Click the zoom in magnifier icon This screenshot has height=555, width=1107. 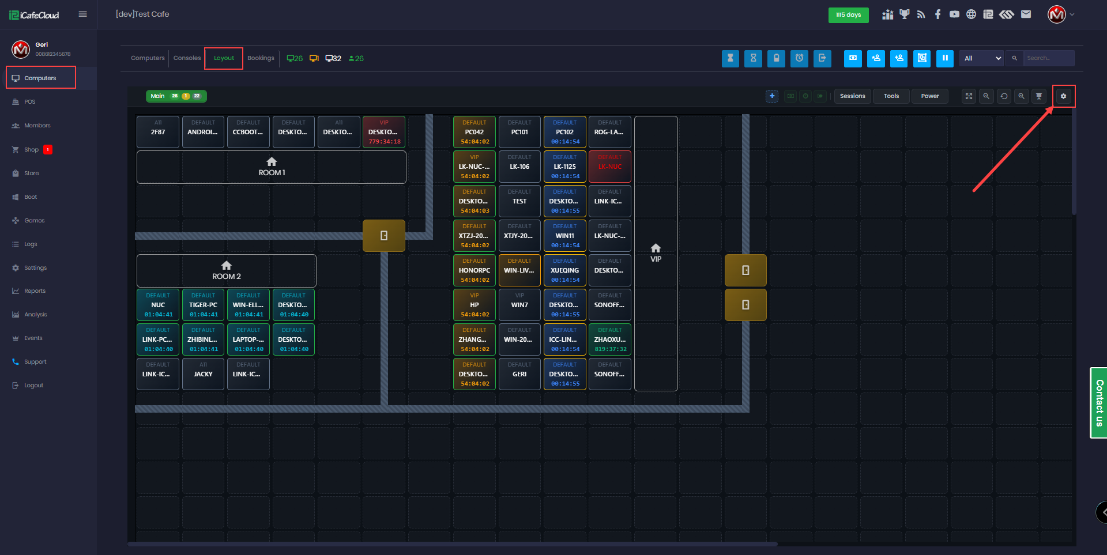click(x=1021, y=96)
